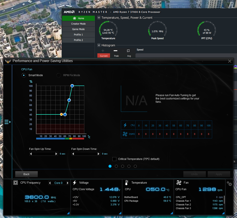
Task: Click the Undo button
Action: pyautogui.click(x=194, y=174)
